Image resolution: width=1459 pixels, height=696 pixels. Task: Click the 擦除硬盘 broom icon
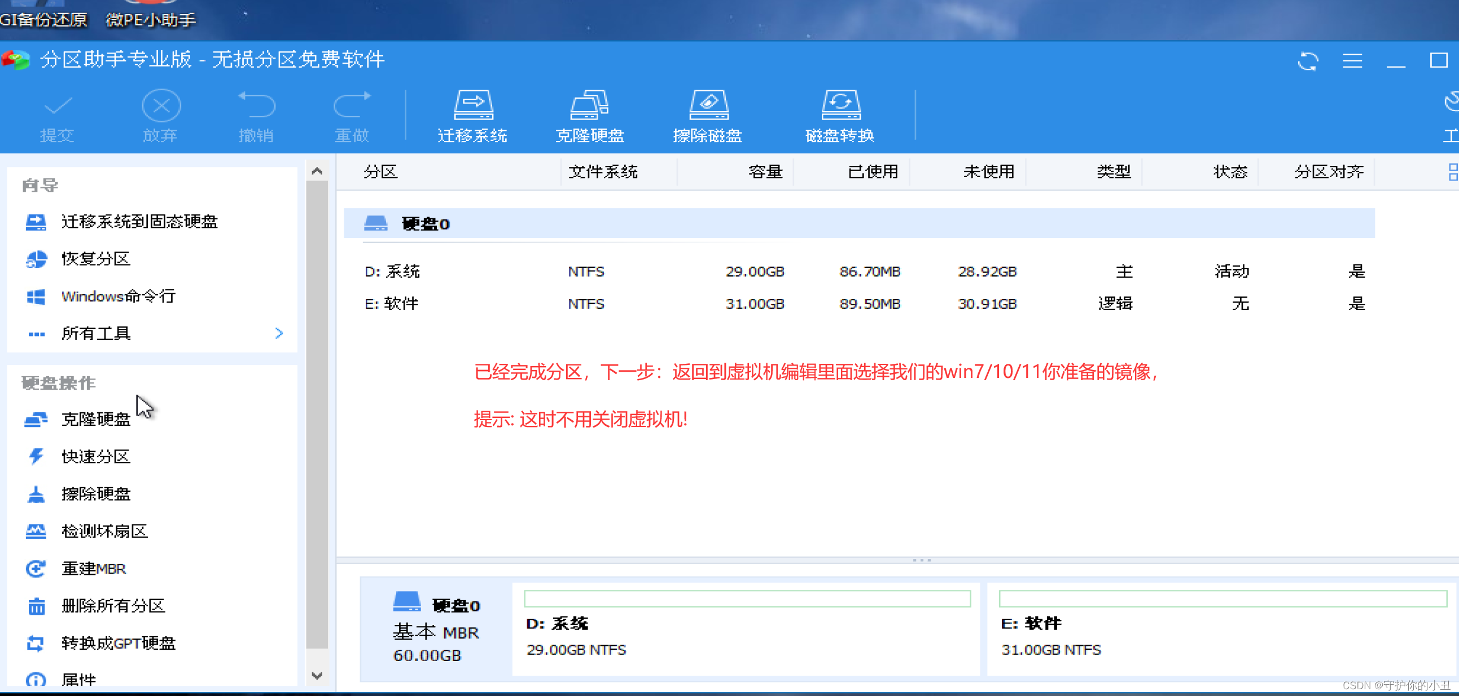coord(36,494)
